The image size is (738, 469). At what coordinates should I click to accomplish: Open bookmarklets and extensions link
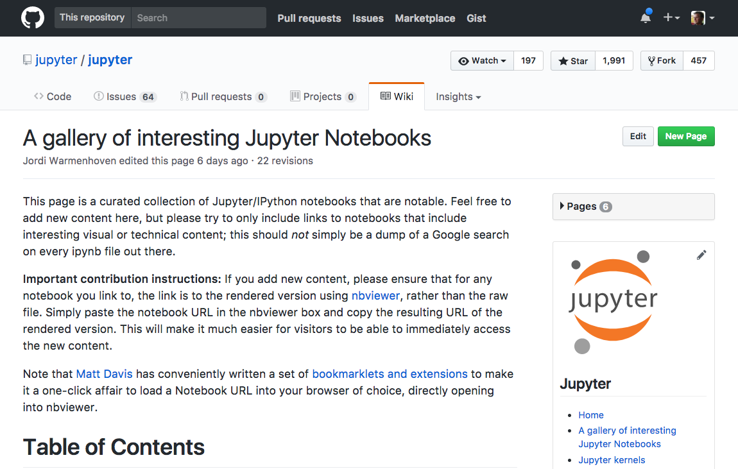click(390, 374)
